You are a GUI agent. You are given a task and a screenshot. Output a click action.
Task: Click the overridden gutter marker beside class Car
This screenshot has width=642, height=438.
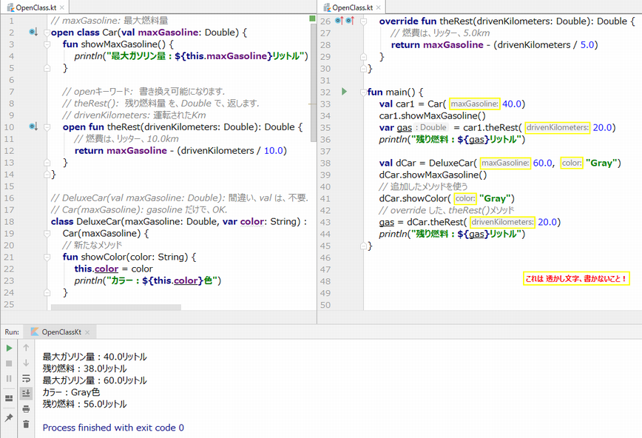[33, 32]
